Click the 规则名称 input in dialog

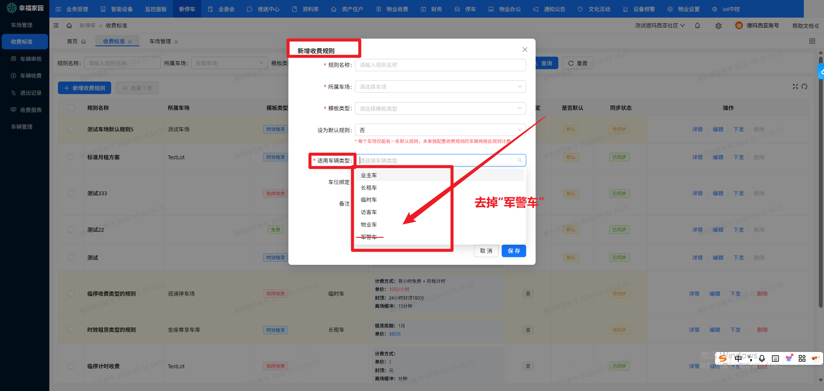(x=440, y=65)
